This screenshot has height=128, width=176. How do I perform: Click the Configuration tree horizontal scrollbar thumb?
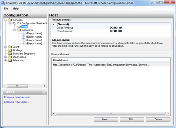[x=17, y=86]
